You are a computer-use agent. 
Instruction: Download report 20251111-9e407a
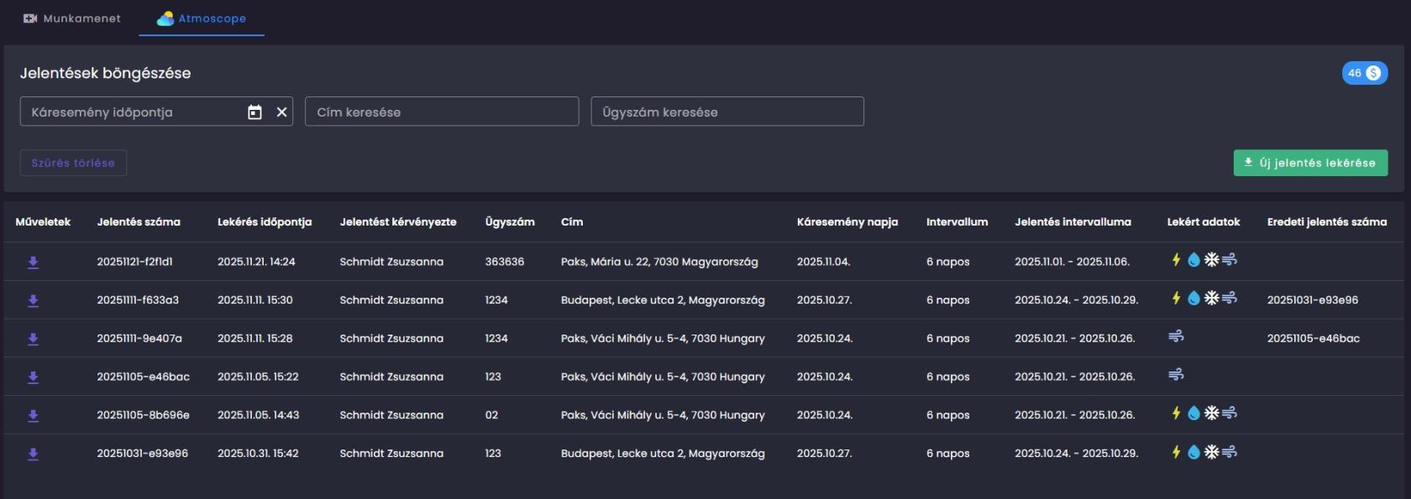coord(33,339)
